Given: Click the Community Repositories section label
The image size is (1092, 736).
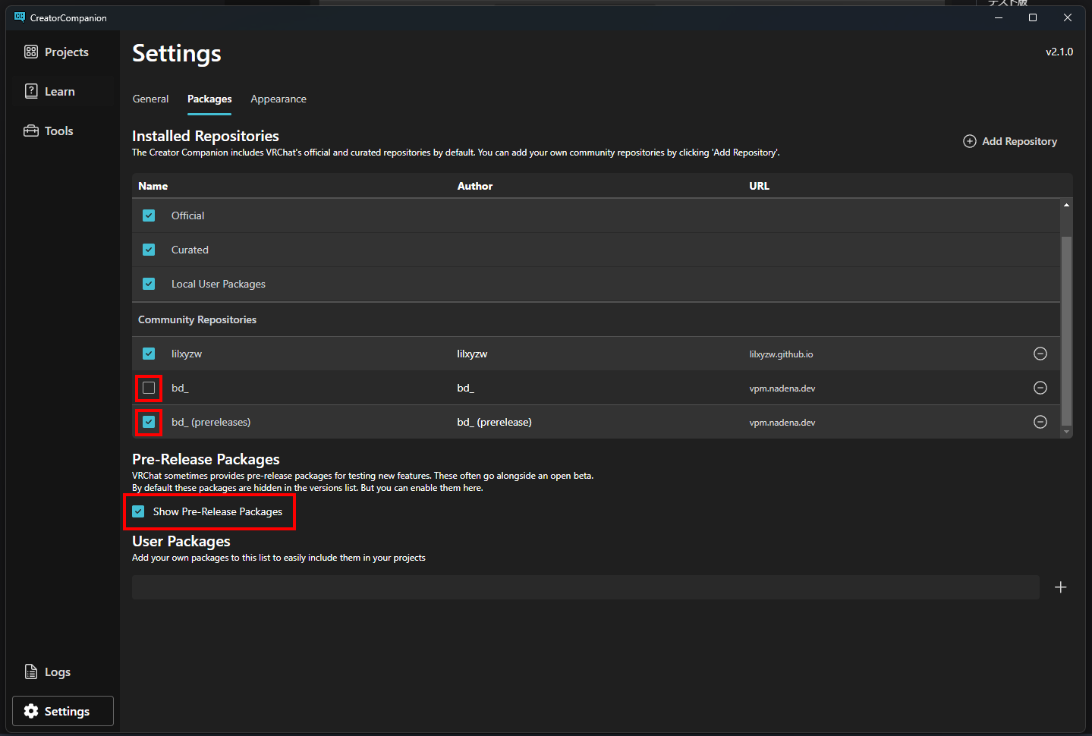Looking at the screenshot, I should tap(197, 319).
